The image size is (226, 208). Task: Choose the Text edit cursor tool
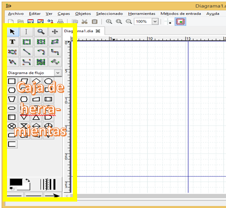click(26, 32)
